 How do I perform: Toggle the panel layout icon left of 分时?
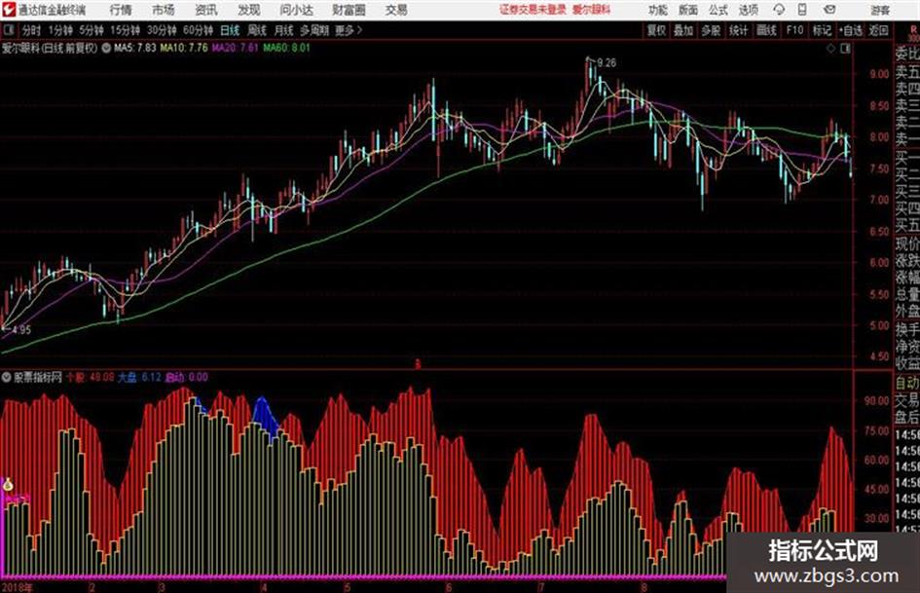(x=9, y=30)
